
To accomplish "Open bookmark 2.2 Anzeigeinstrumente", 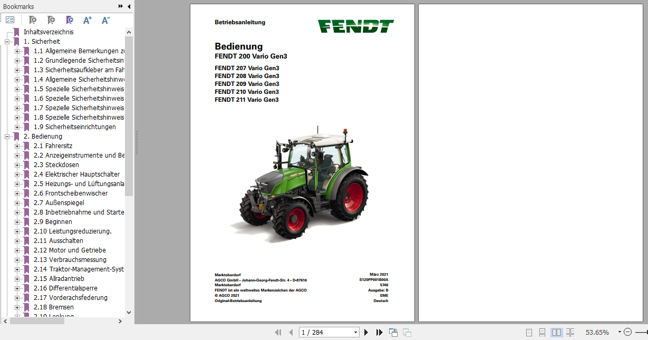I will 79,156.
